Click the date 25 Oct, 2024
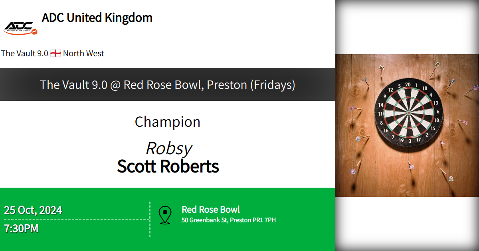This screenshot has height=251, width=479. point(33,210)
